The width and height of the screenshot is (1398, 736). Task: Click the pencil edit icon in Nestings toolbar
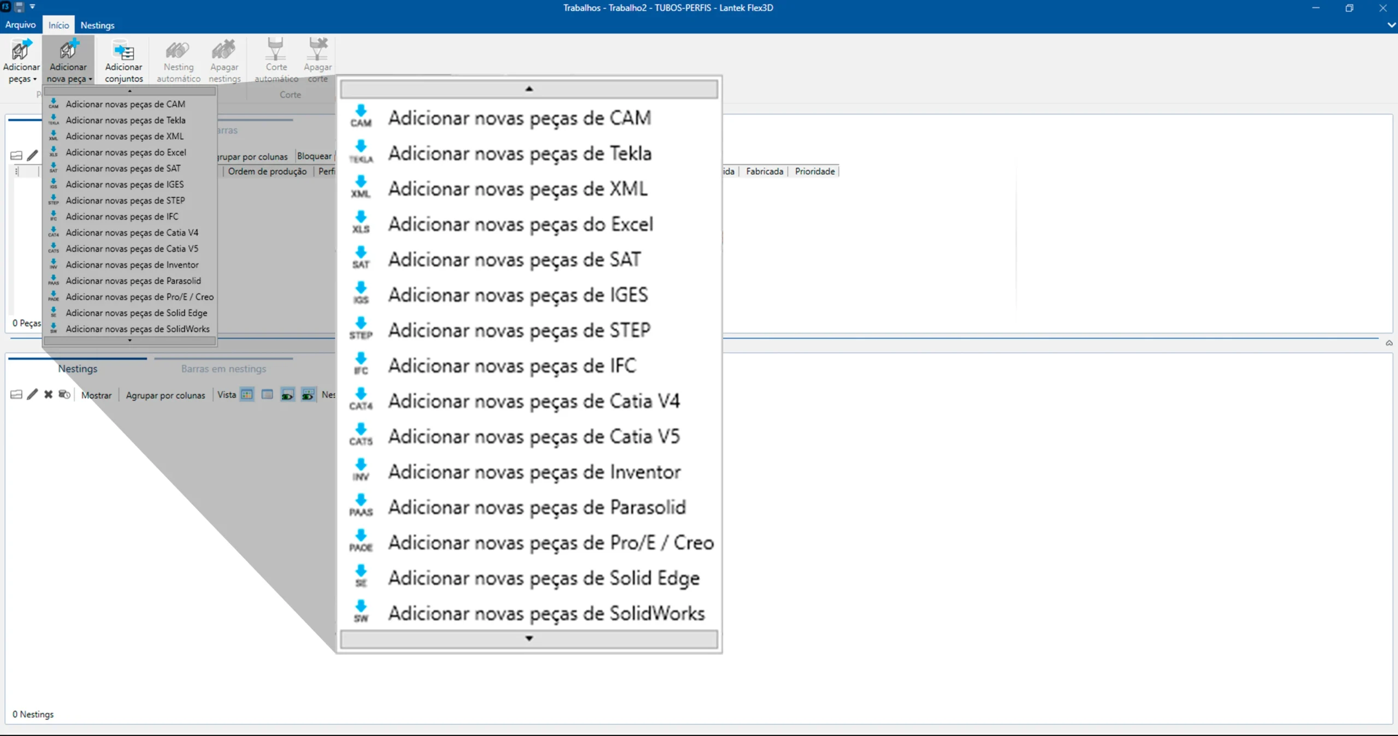tap(32, 394)
